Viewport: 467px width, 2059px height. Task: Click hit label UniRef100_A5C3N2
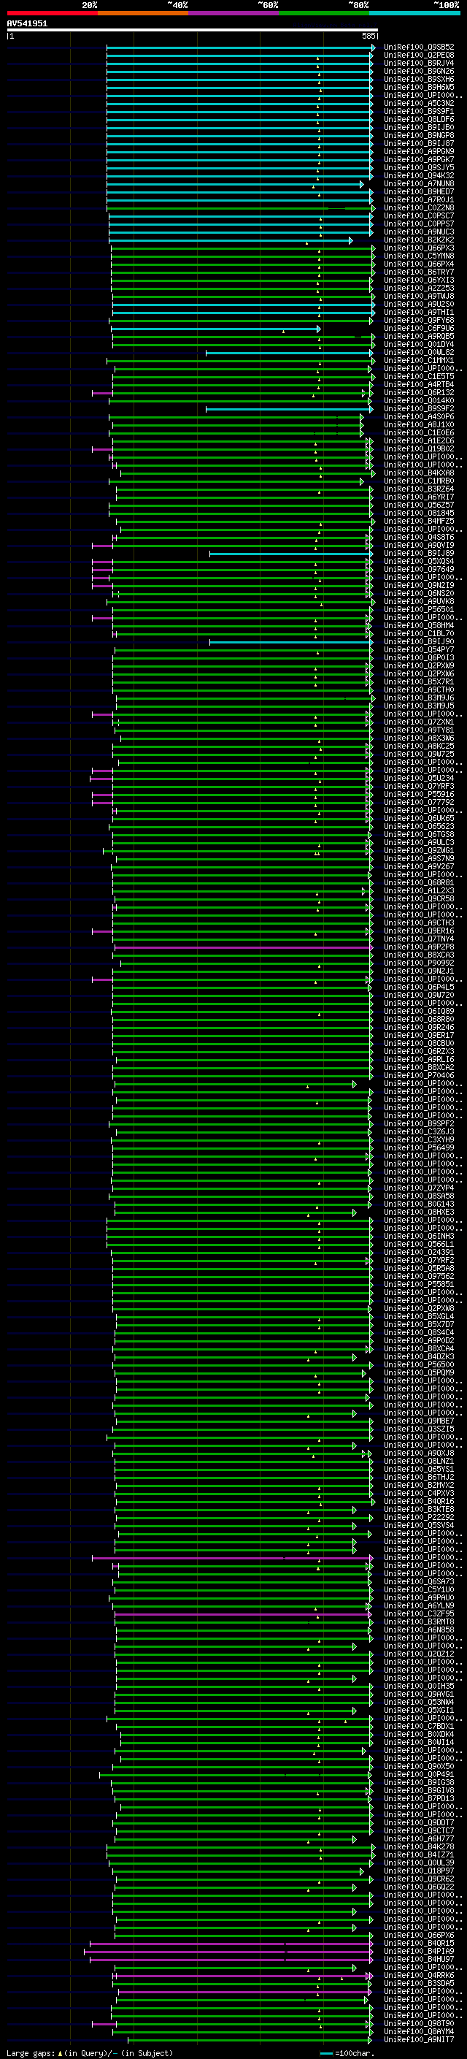tap(419, 103)
